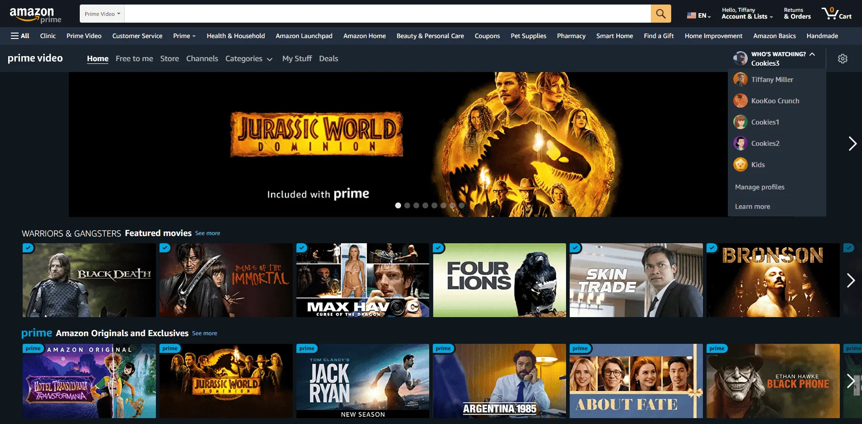Advance hero banner with the right arrow
Viewport: 862px width, 424px height.
852,144
